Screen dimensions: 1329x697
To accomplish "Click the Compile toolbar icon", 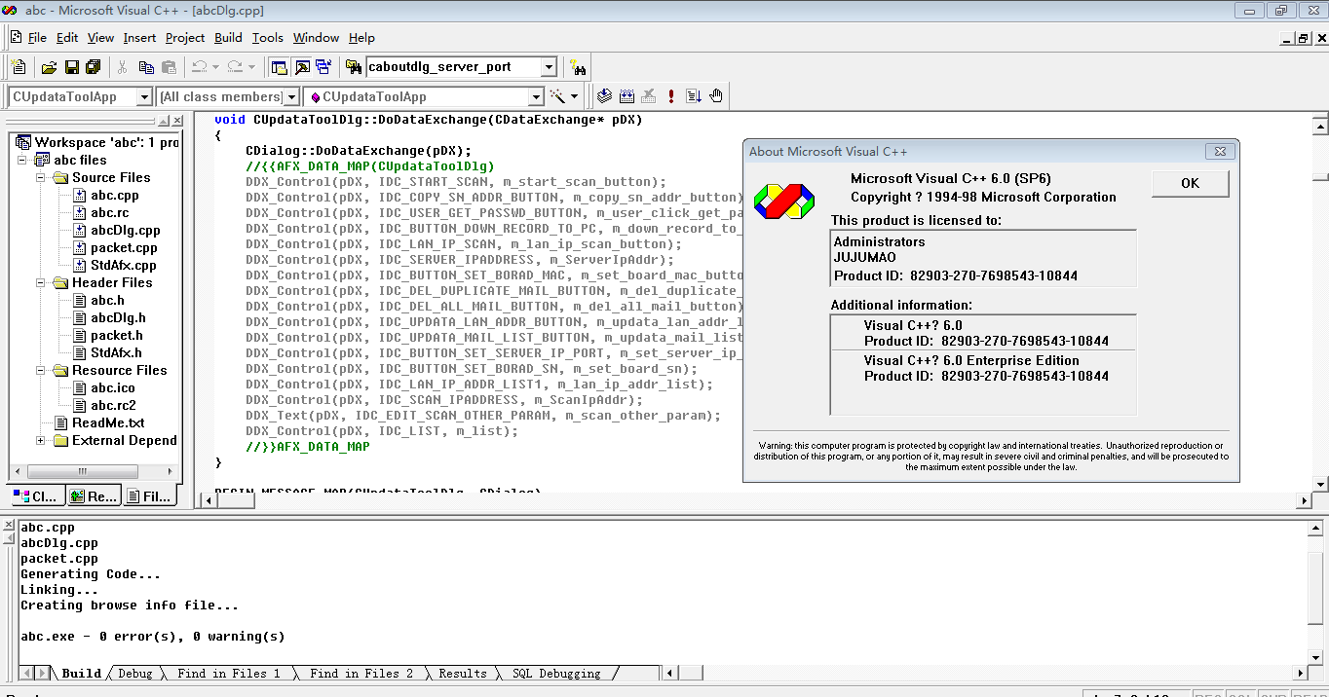I will 605,96.
